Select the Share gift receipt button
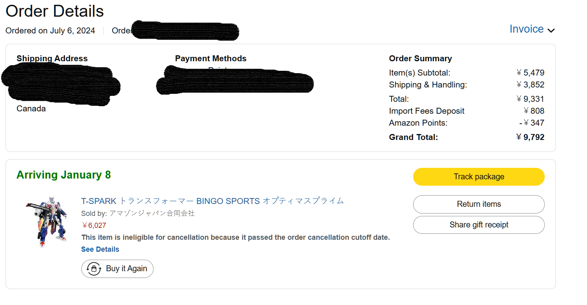This screenshot has width=587, height=305. (479, 225)
